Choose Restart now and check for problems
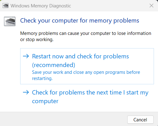This screenshot has height=126, width=158. tap(87, 66)
